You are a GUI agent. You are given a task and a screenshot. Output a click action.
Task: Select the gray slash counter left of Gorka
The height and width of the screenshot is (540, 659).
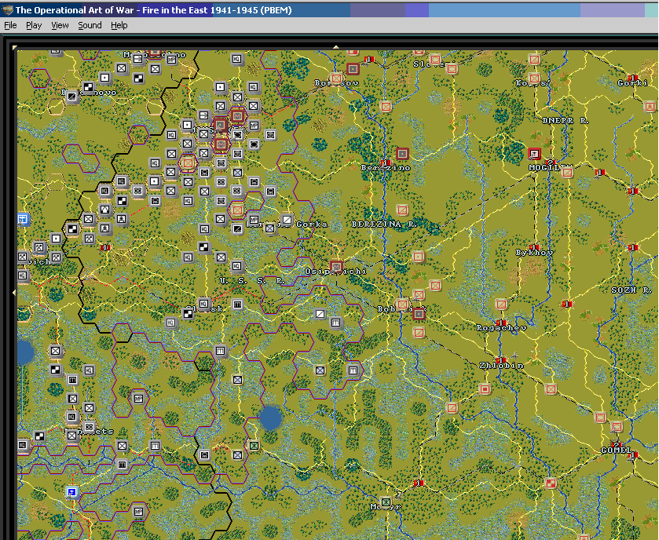[287, 219]
